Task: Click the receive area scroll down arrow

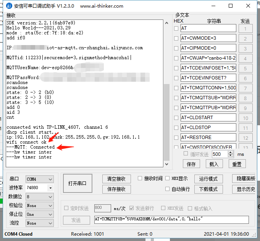Action: 166,164
